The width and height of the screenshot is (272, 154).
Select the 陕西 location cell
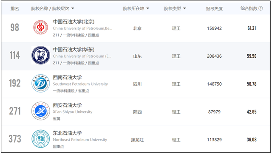[137, 112]
